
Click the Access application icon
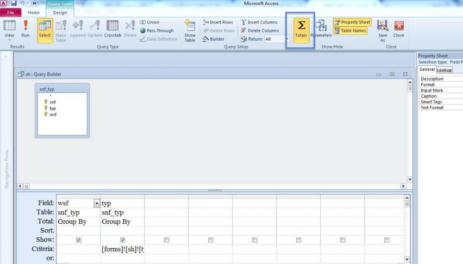[3, 3]
